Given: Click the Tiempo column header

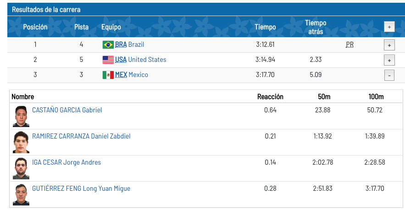Looking at the screenshot, I should pos(265,27).
